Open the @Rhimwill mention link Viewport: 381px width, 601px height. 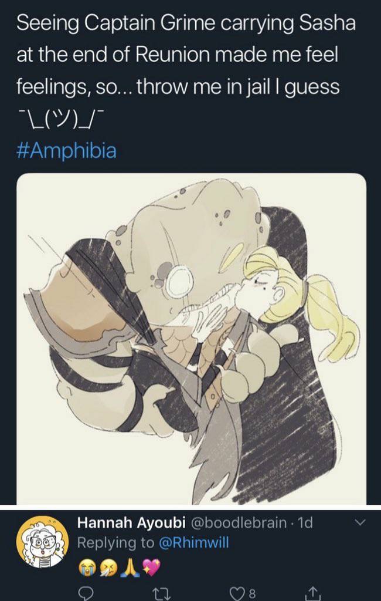[x=193, y=542]
